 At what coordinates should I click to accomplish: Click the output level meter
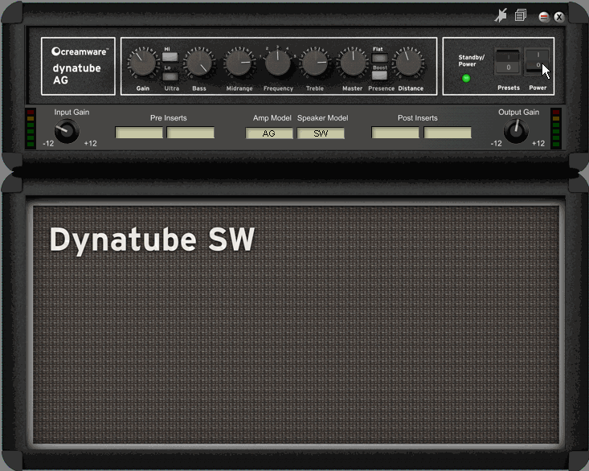pyautogui.click(x=556, y=129)
